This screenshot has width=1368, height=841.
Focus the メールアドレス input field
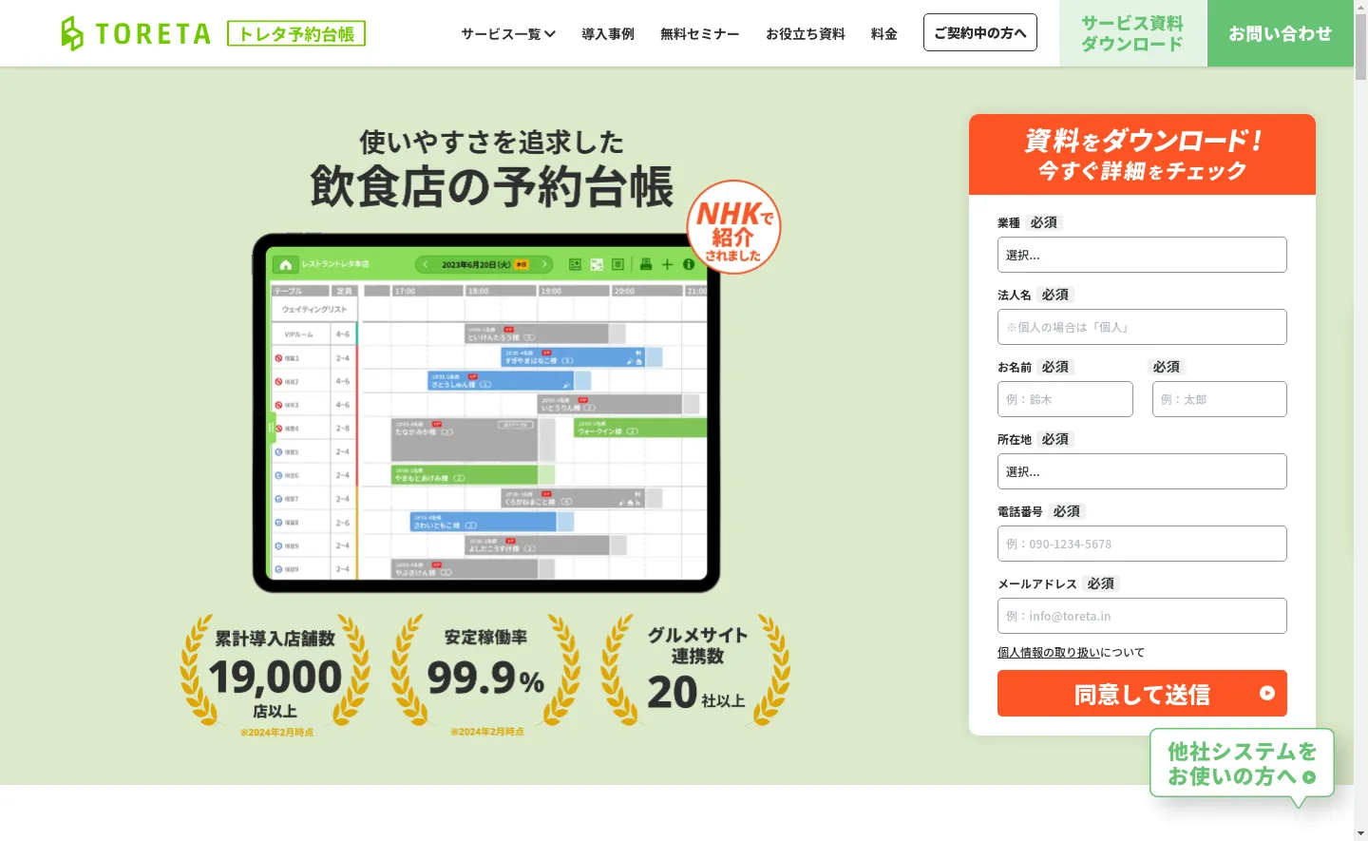coord(1142,616)
